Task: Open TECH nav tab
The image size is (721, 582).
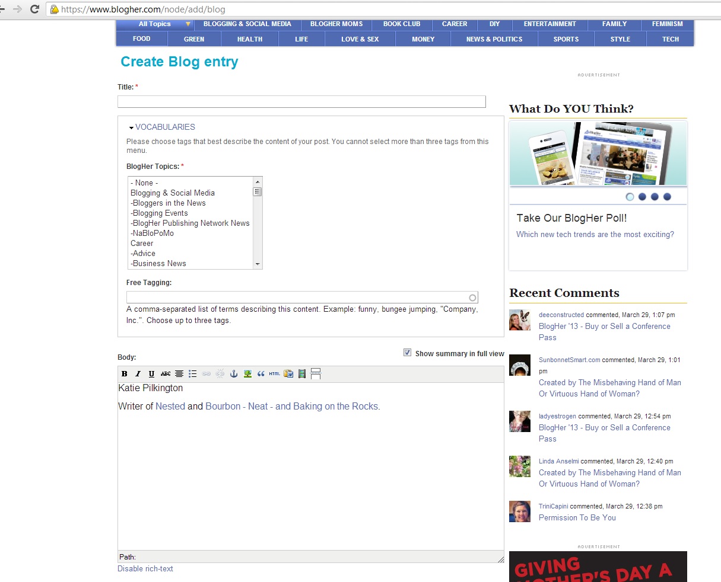Action: point(671,39)
